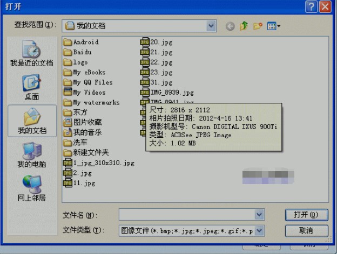Viewport: 337px width, 254px height.
Task: Expand the 文件类型 dropdown arrow
Action: [259, 231]
